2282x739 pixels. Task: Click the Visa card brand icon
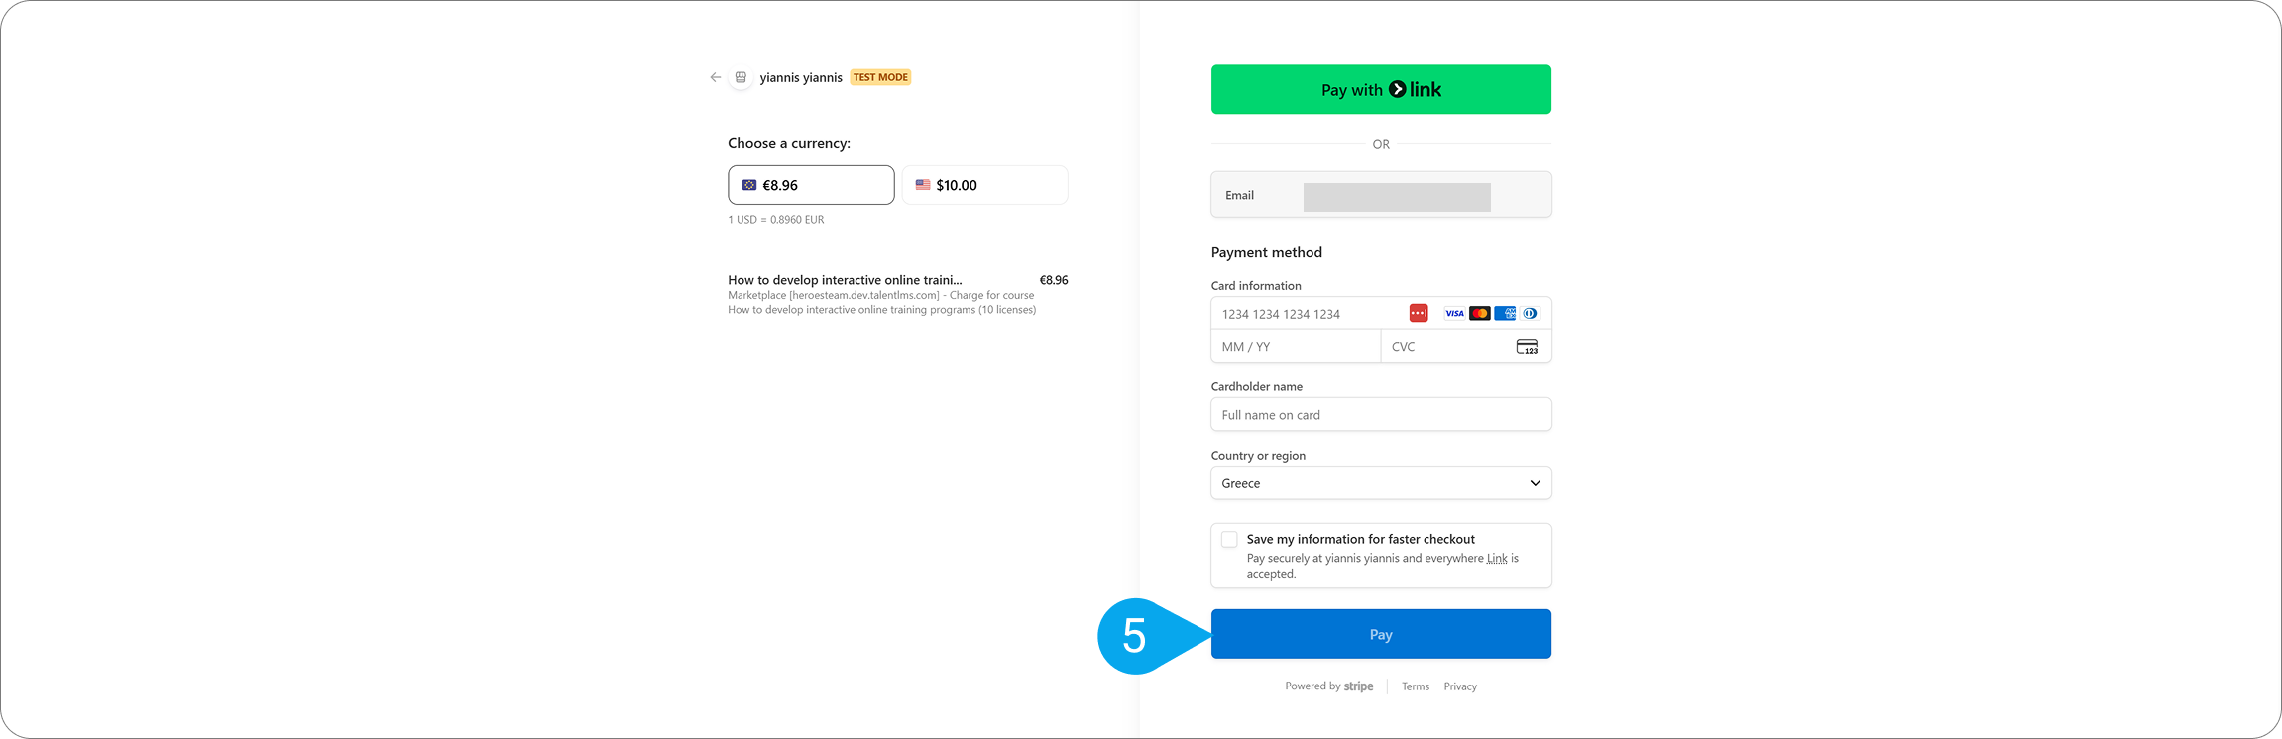pos(1454,313)
